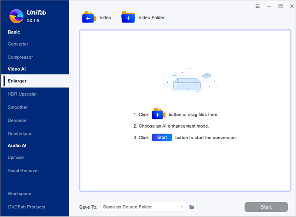Click the UniFab logo icon
Viewport: 296px width, 217px height.
point(16,16)
